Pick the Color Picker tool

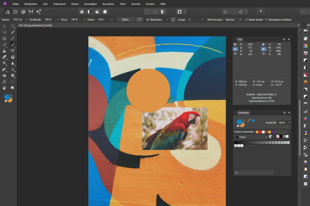[x=12, y=39]
